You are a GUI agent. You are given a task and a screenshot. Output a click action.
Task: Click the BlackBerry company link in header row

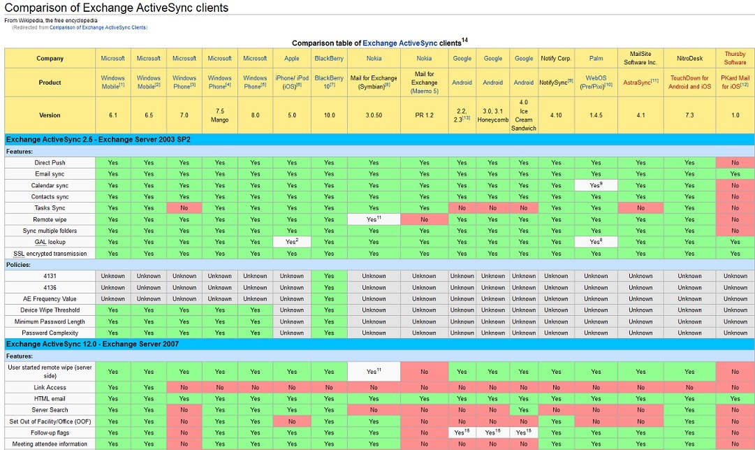pos(329,58)
